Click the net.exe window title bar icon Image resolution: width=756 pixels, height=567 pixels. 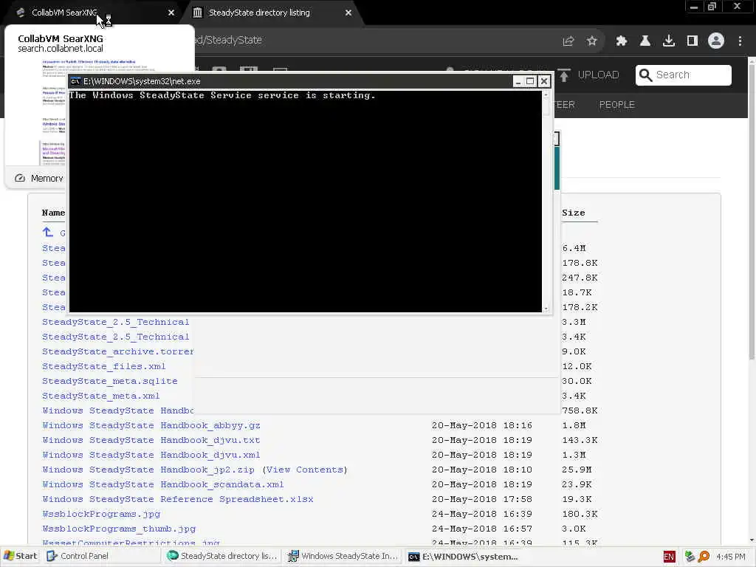76,81
